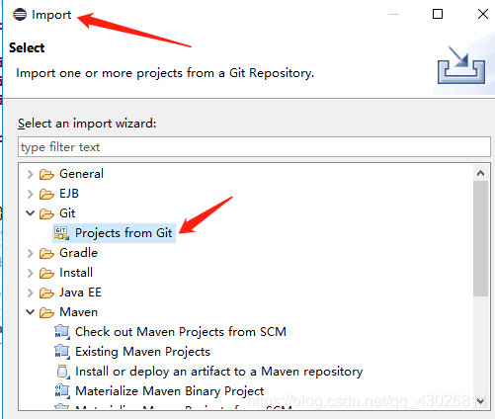Expand the Install category

click(30, 273)
